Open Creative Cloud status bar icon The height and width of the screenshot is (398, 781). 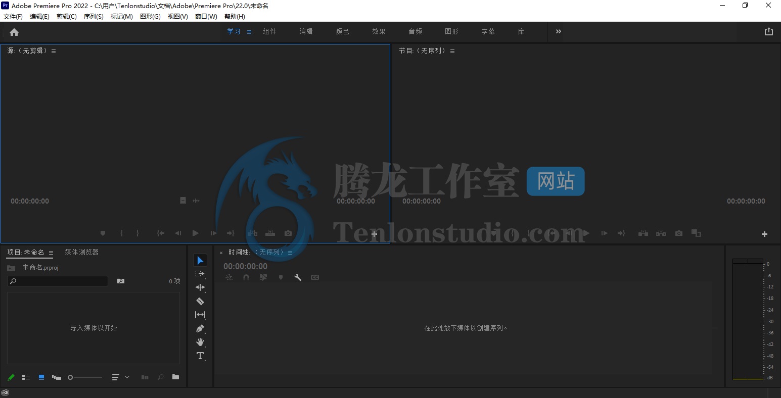tap(5, 392)
